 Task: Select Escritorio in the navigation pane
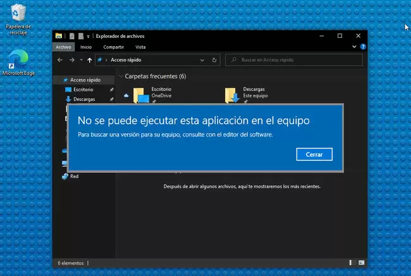coord(83,90)
